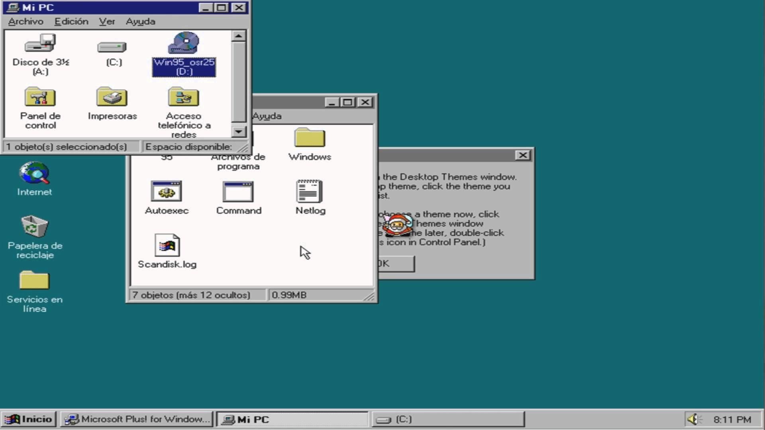This screenshot has height=430, width=765.
Task: Open the Ver menu
Action: pyautogui.click(x=106, y=21)
